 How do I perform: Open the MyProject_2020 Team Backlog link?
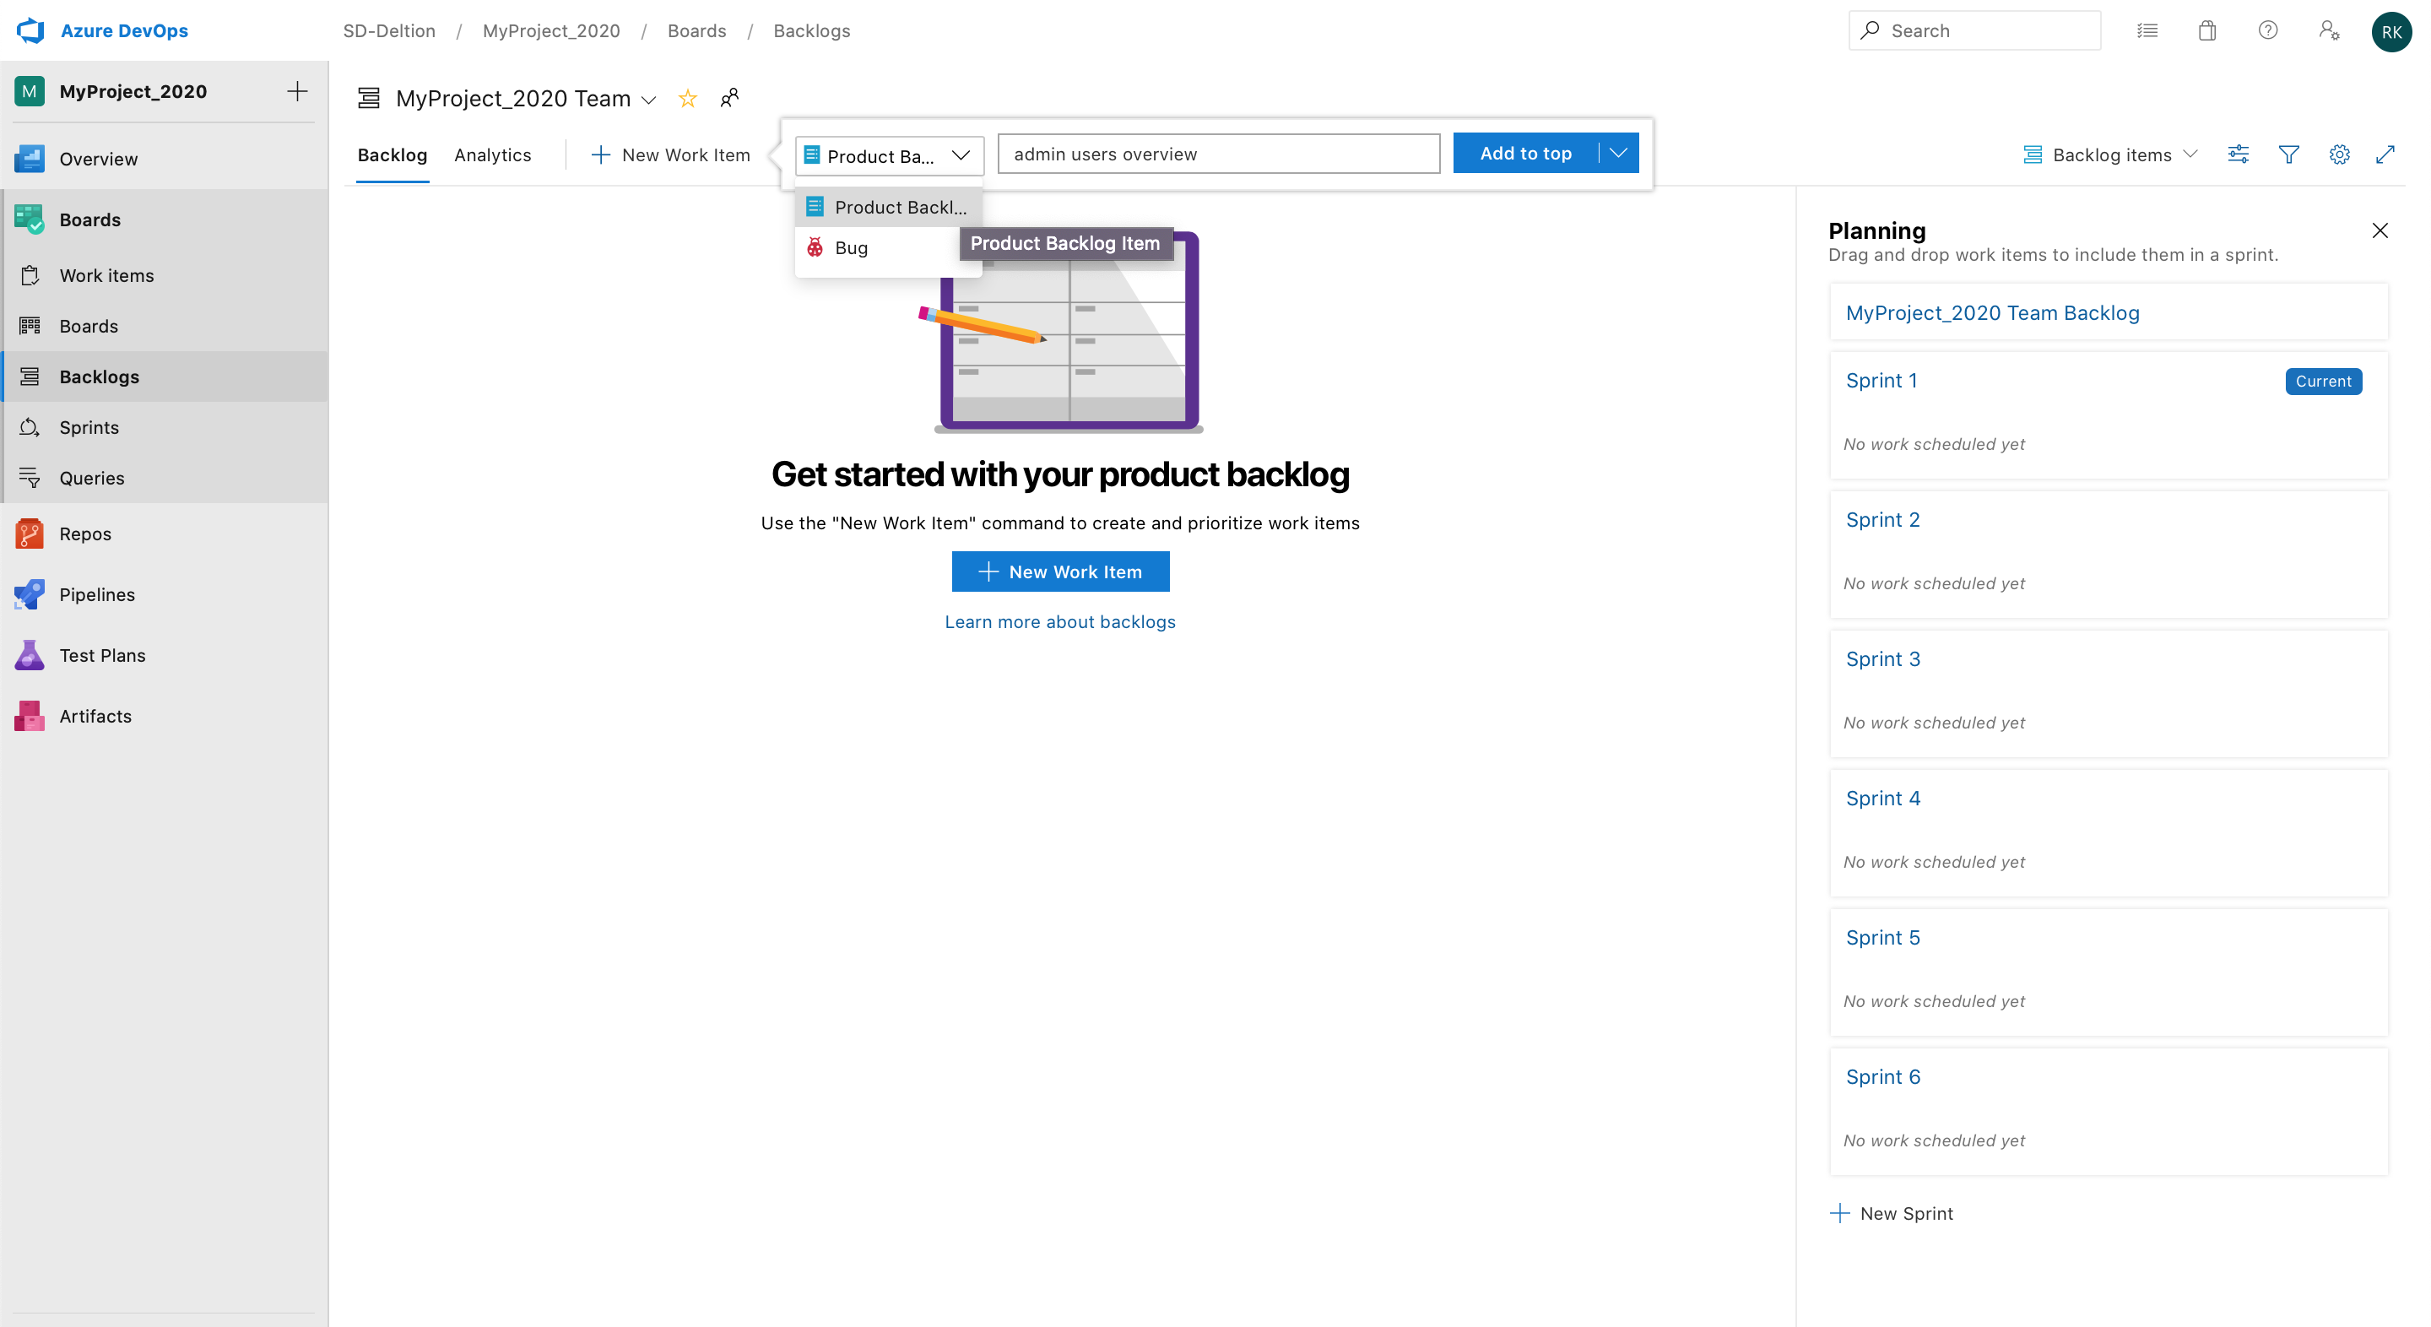(1992, 312)
